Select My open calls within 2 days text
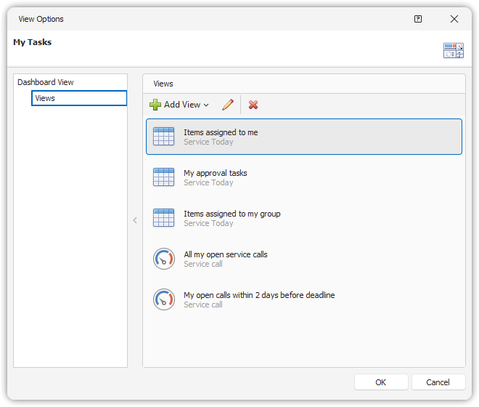The height and width of the screenshot is (407, 479). tap(259, 295)
